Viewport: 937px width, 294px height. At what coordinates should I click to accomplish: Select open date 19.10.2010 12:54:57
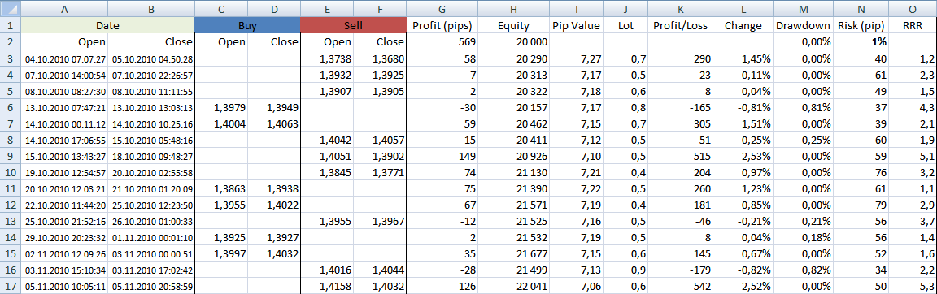coord(64,173)
